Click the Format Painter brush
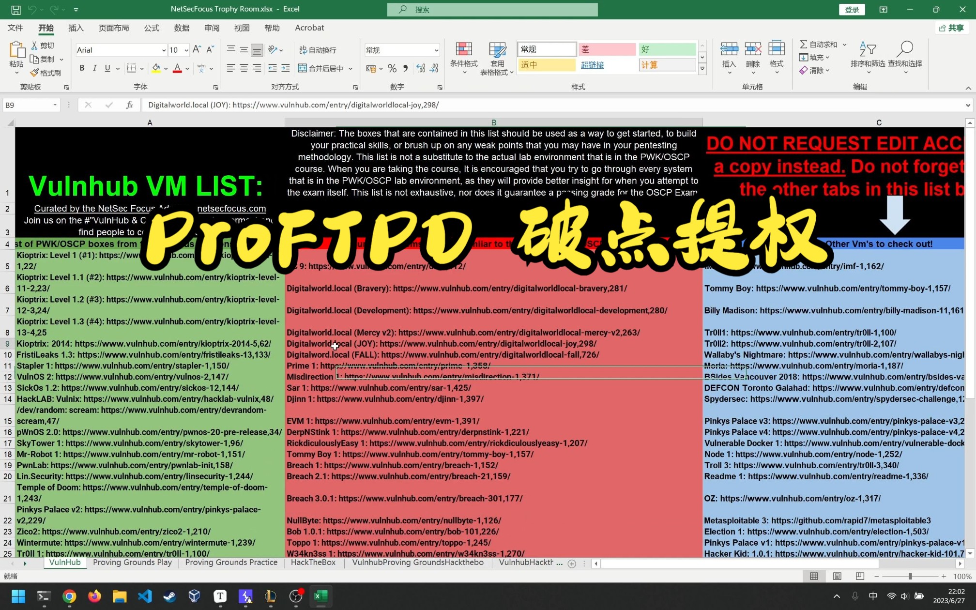This screenshot has width=976, height=610. click(x=34, y=73)
